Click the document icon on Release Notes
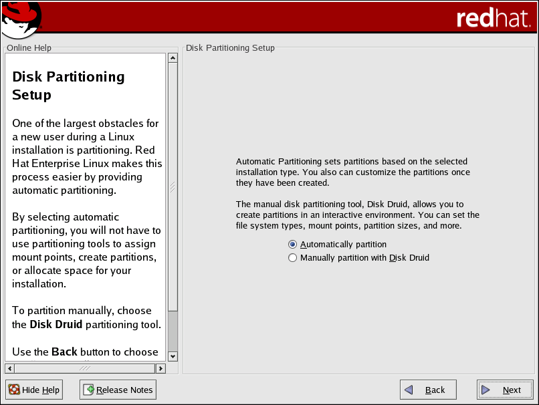The height and width of the screenshot is (405, 539). coord(89,390)
